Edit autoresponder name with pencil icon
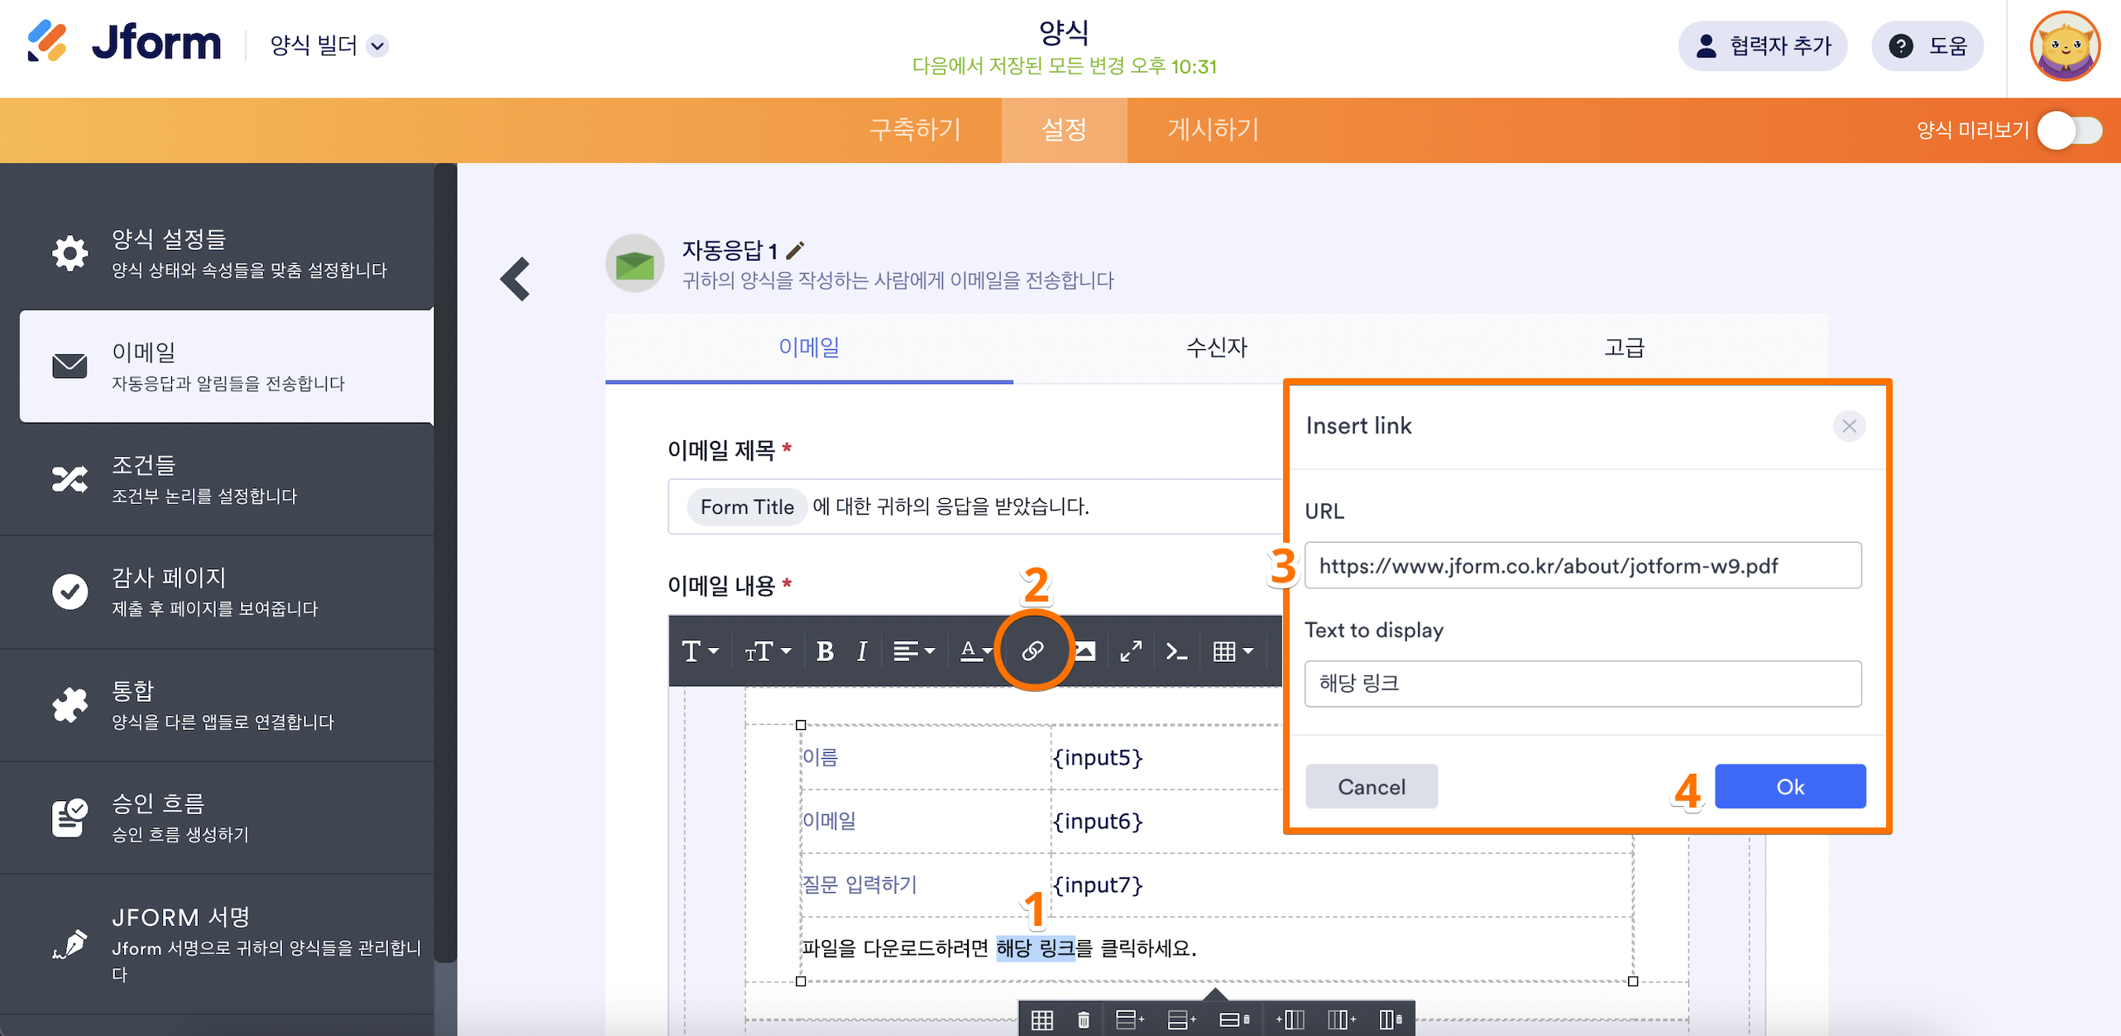2121x1036 pixels. [x=796, y=250]
